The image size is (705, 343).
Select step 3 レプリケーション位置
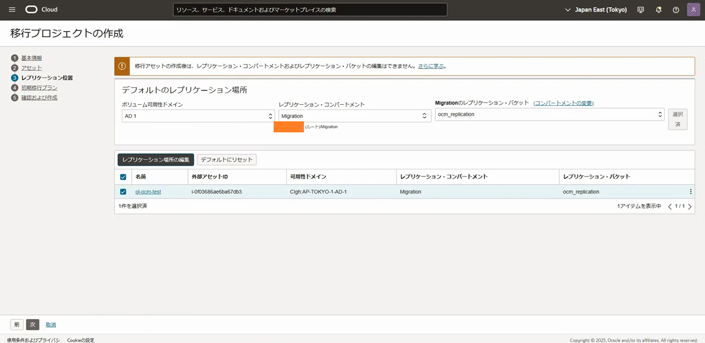coord(47,78)
